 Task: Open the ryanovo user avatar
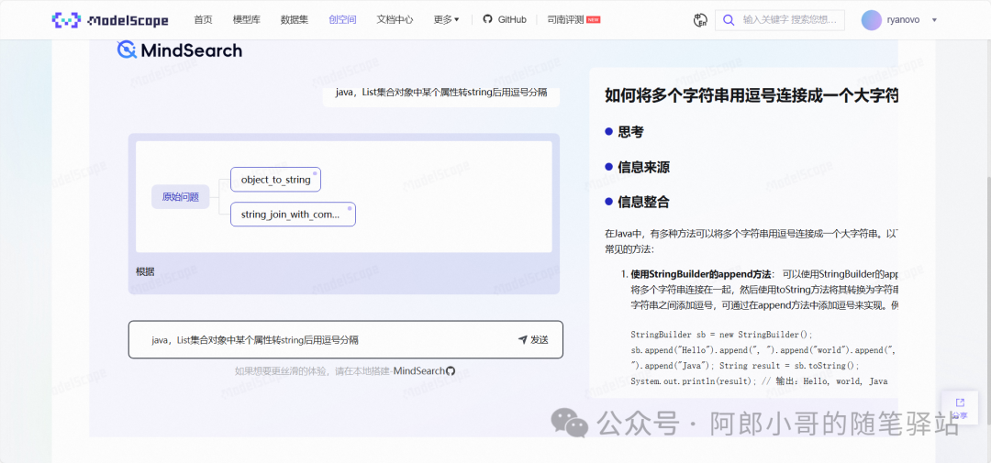[871, 19]
